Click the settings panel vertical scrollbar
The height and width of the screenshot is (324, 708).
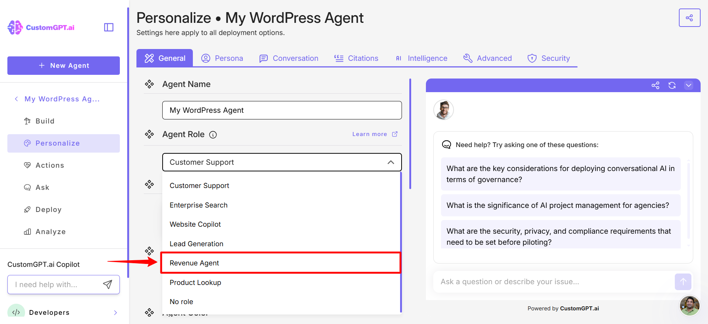410,133
